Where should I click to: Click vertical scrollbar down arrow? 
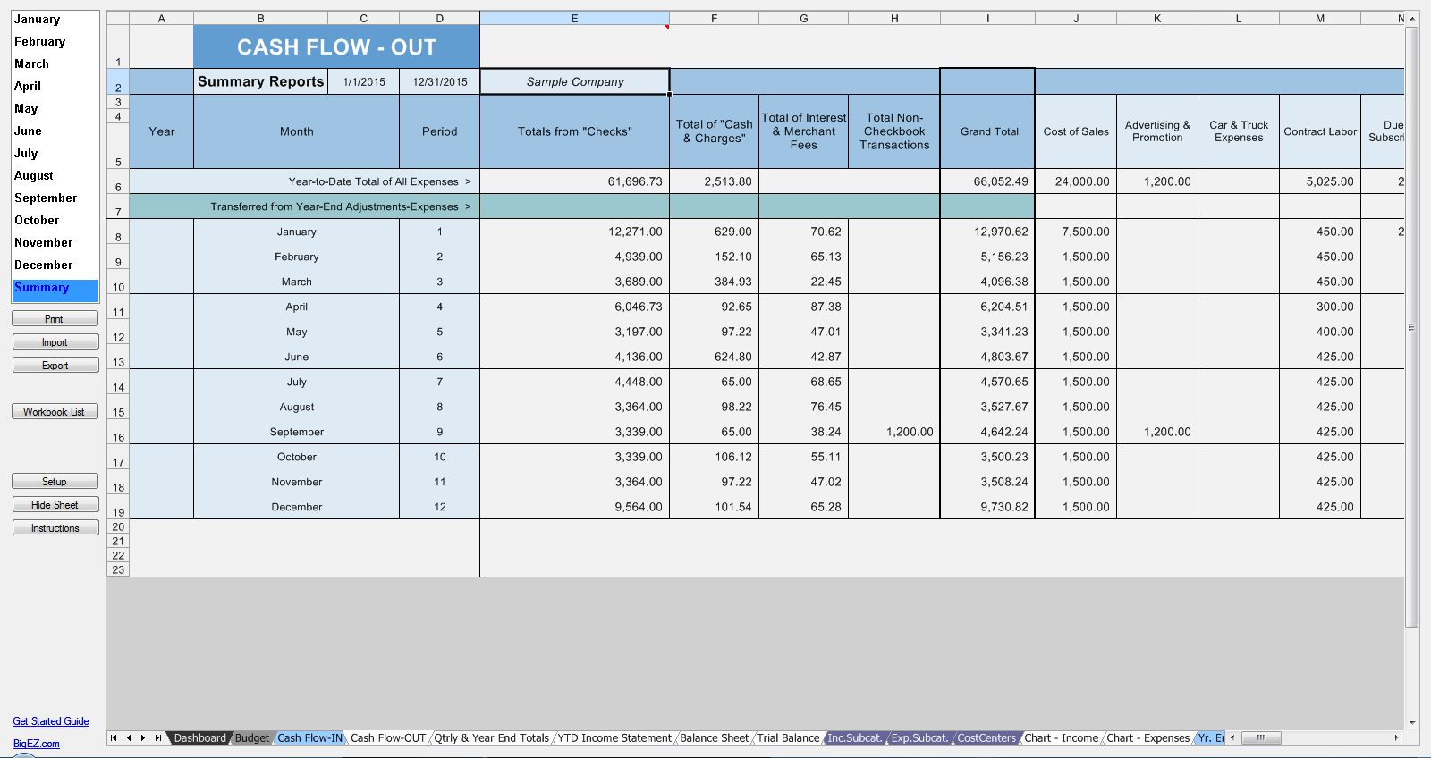tap(1412, 723)
